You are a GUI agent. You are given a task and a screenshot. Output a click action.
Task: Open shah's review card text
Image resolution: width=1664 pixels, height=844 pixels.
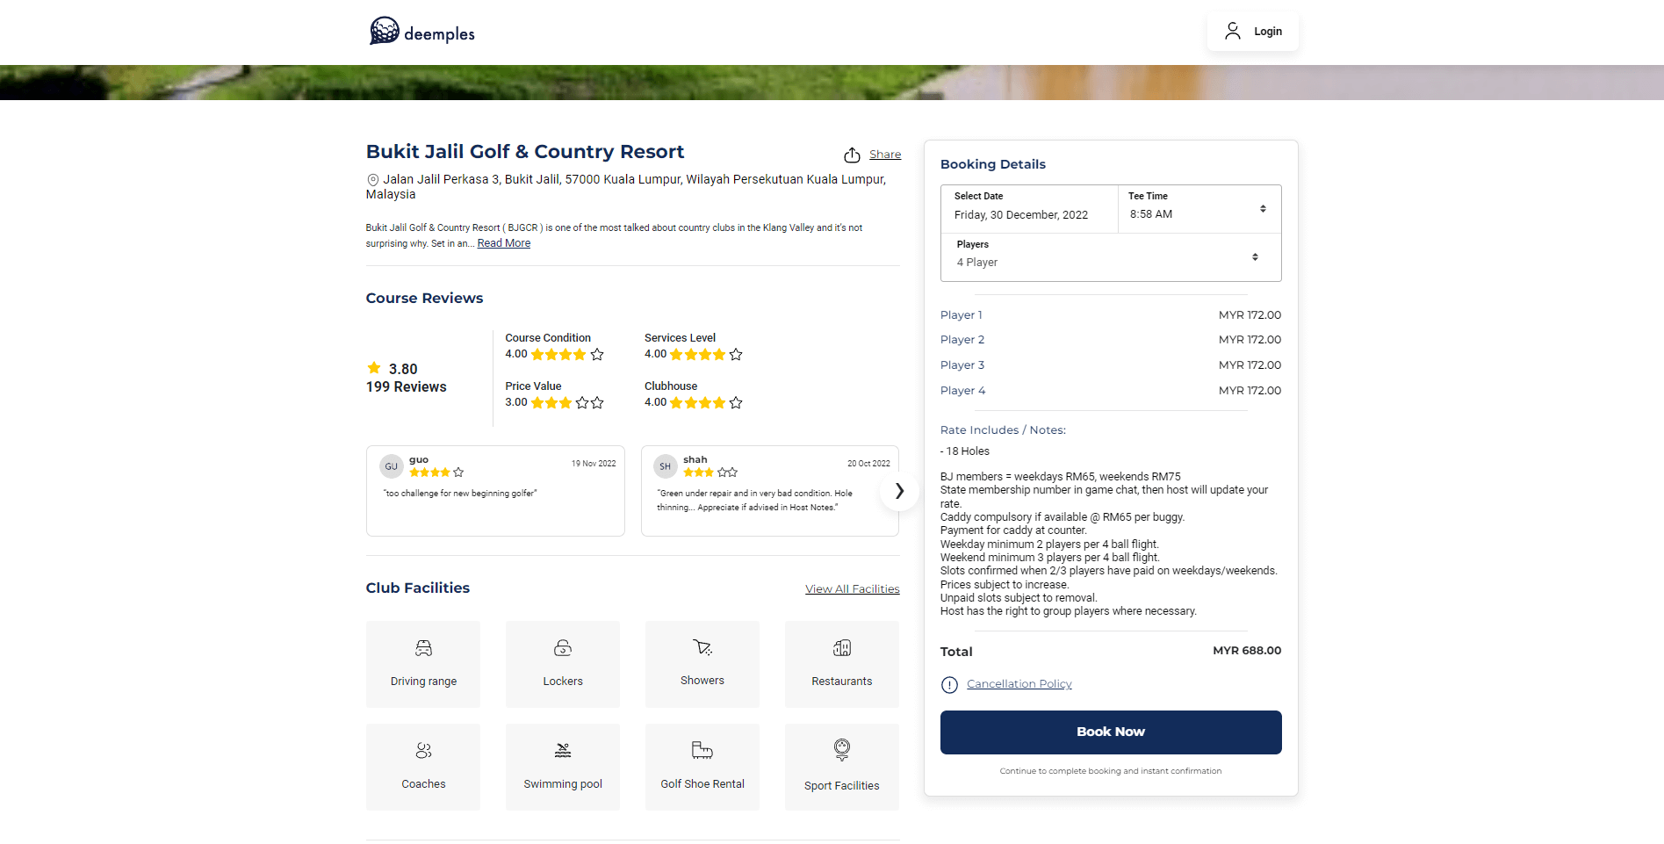tap(755, 501)
